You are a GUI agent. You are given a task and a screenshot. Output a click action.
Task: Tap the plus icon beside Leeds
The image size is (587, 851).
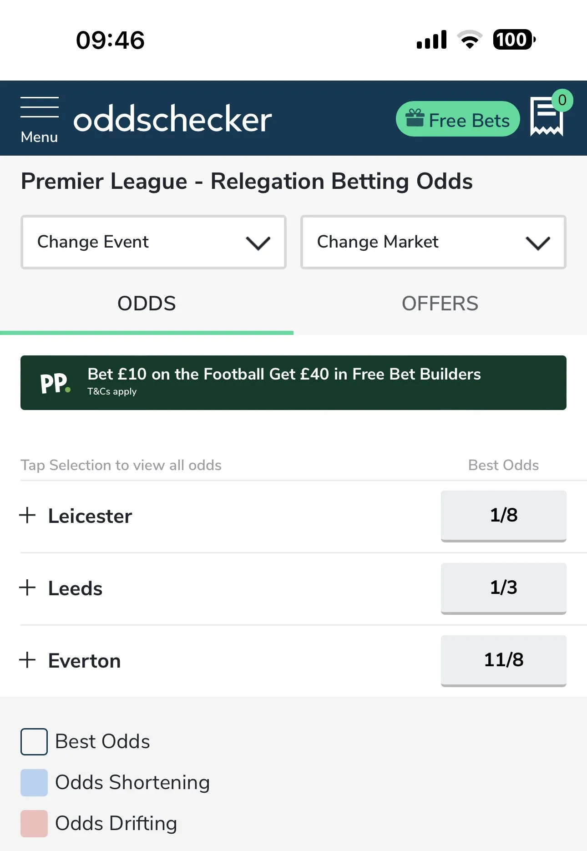pos(28,588)
